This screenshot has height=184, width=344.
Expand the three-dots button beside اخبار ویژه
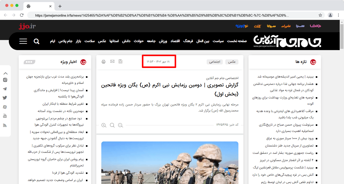point(29,62)
